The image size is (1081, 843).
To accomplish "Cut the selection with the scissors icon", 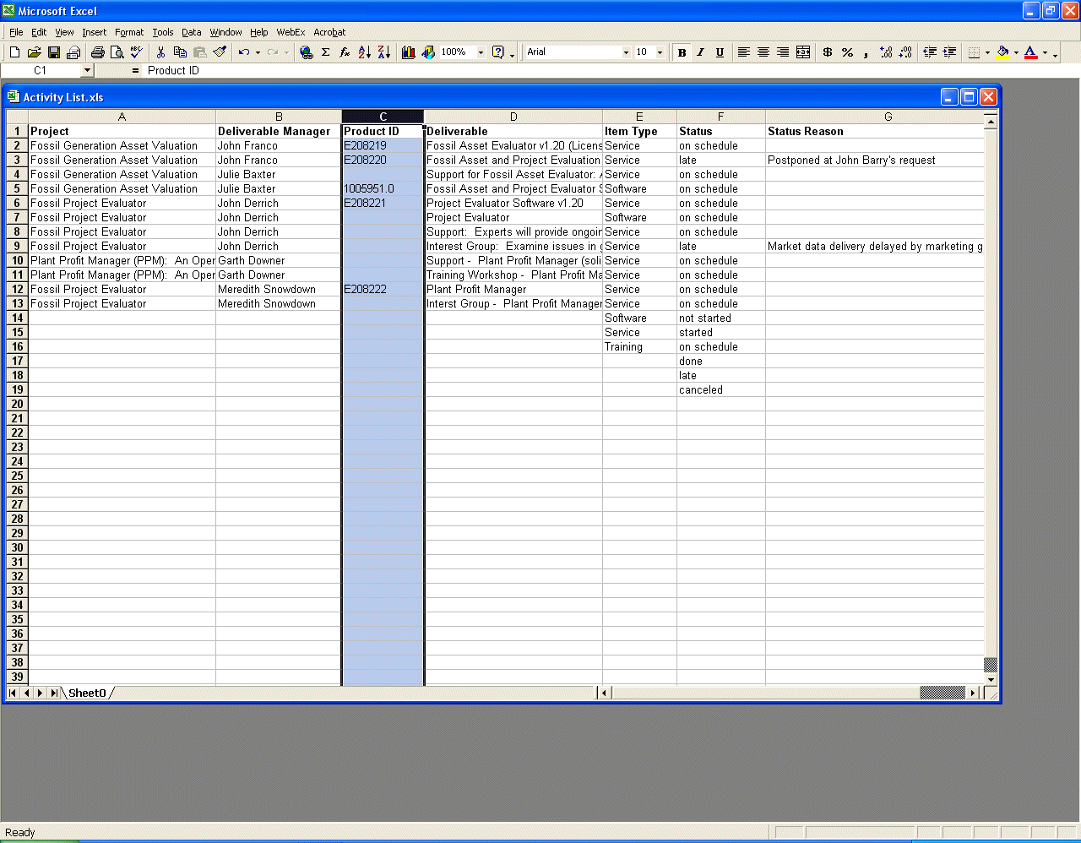I will 160,52.
